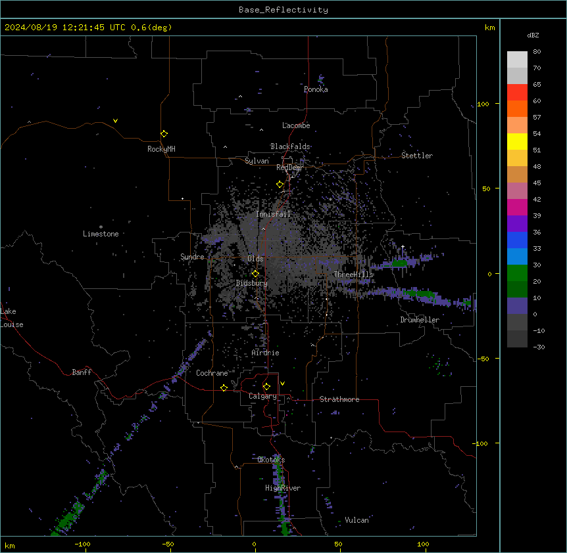Click the Vulcan label
This screenshot has height=553, width=567.
click(x=357, y=520)
